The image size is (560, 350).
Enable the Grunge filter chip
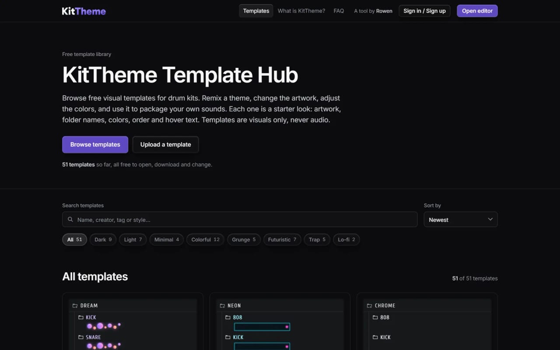(x=244, y=239)
